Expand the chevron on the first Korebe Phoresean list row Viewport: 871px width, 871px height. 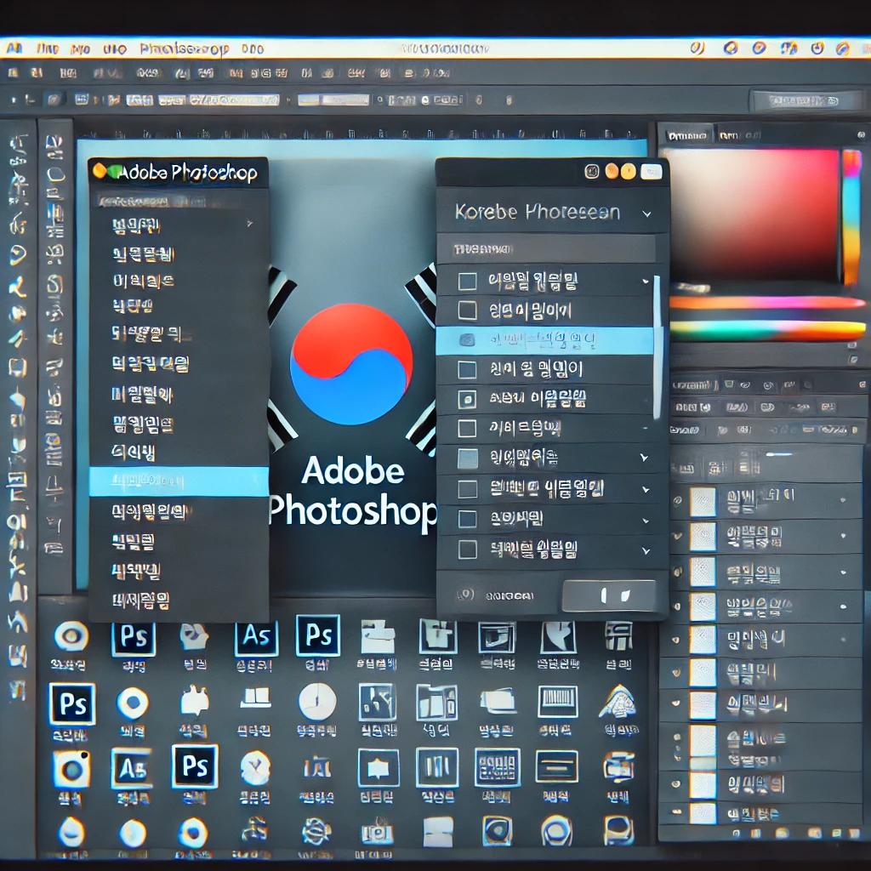pos(645,282)
